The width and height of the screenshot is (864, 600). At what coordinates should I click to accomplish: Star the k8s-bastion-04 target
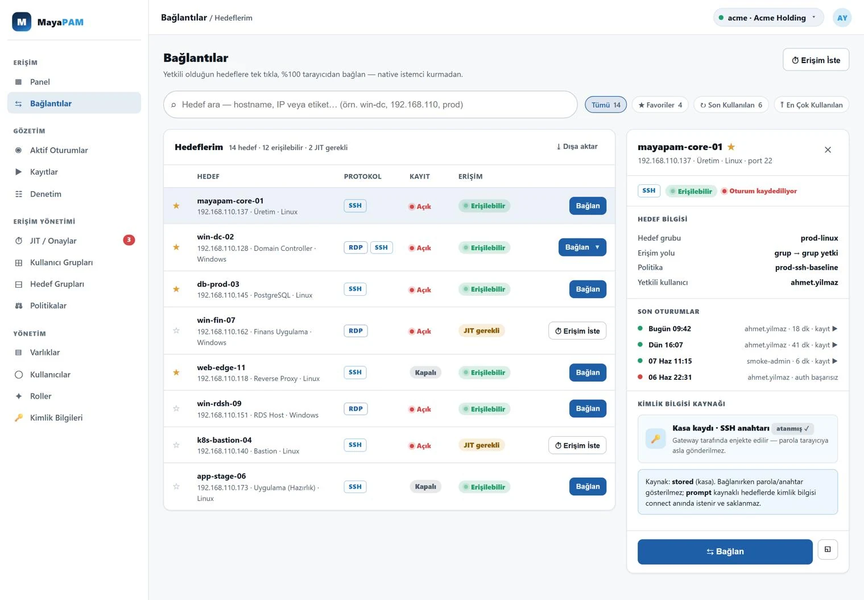(x=176, y=445)
